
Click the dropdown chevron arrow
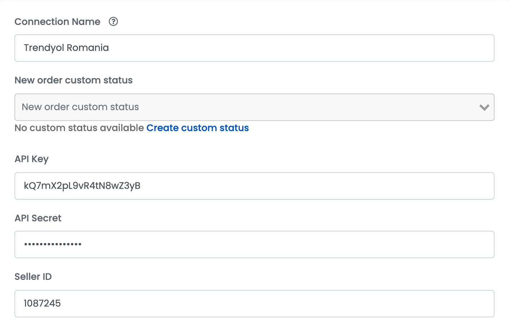pos(484,107)
